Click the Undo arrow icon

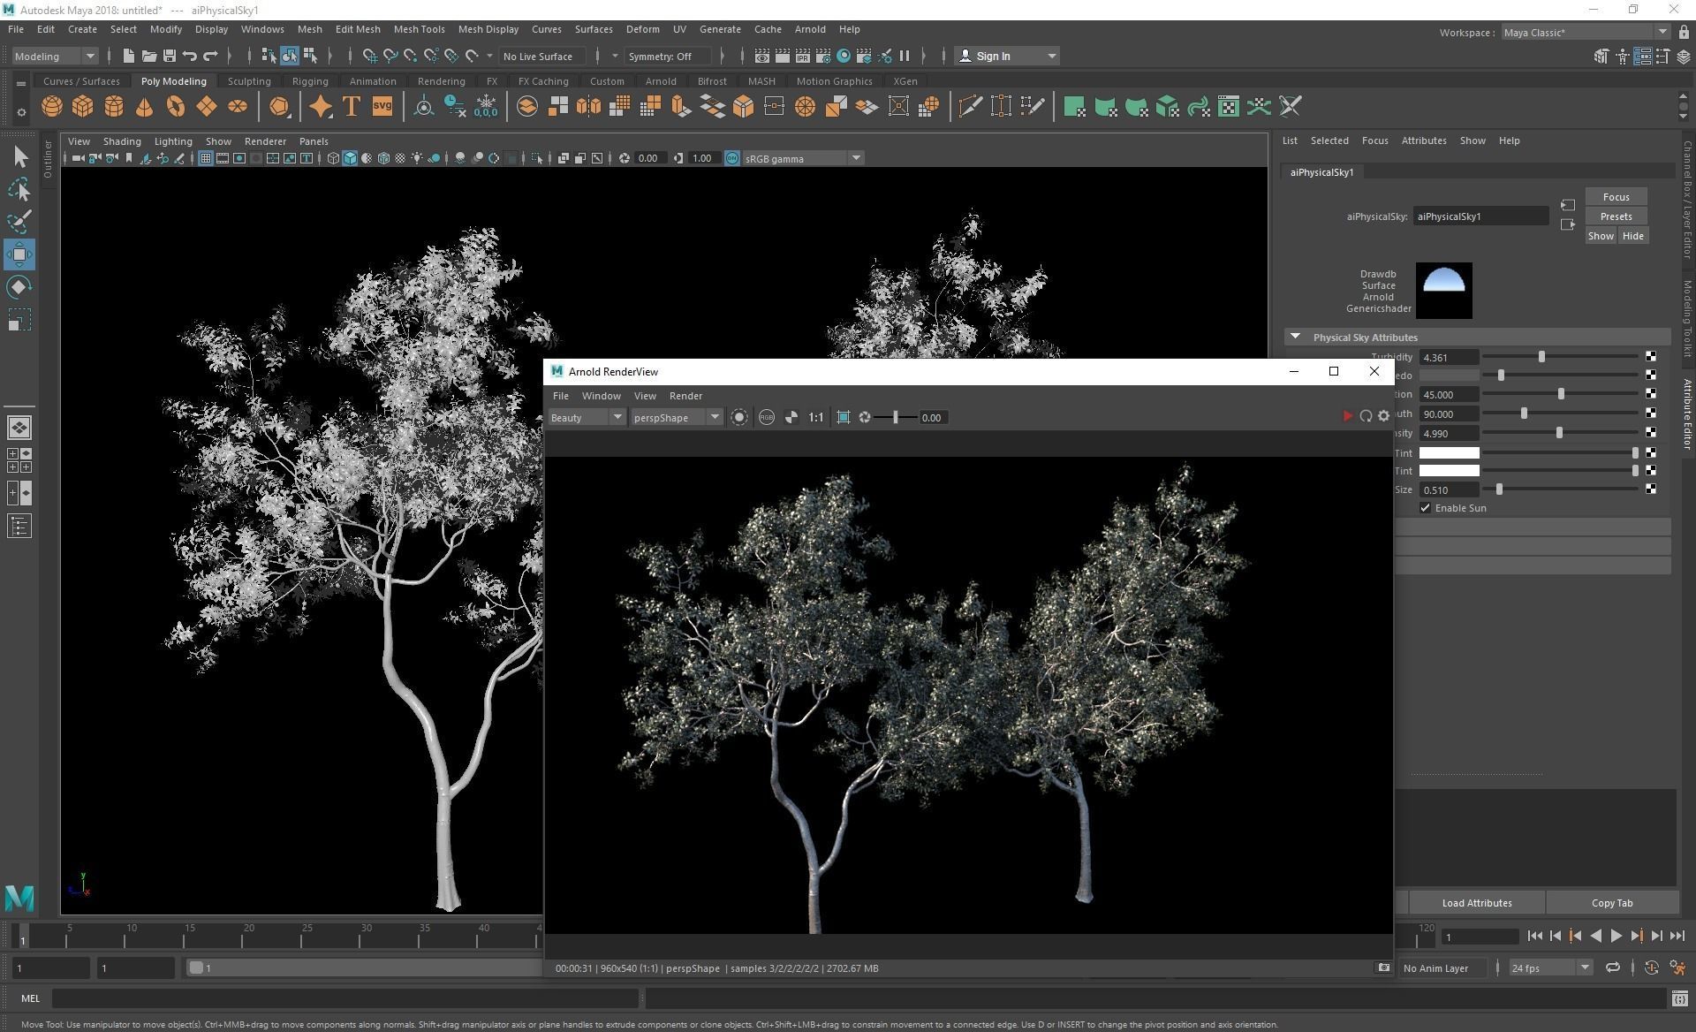[x=189, y=56]
